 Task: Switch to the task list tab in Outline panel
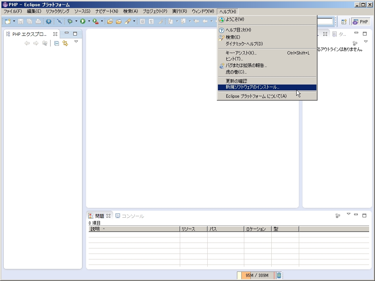339,34
